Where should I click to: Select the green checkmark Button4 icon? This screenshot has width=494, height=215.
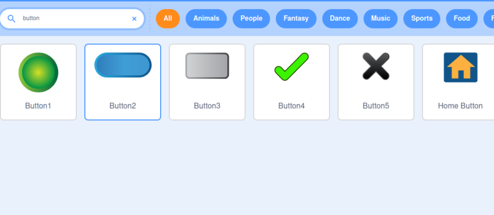pyautogui.click(x=291, y=67)
